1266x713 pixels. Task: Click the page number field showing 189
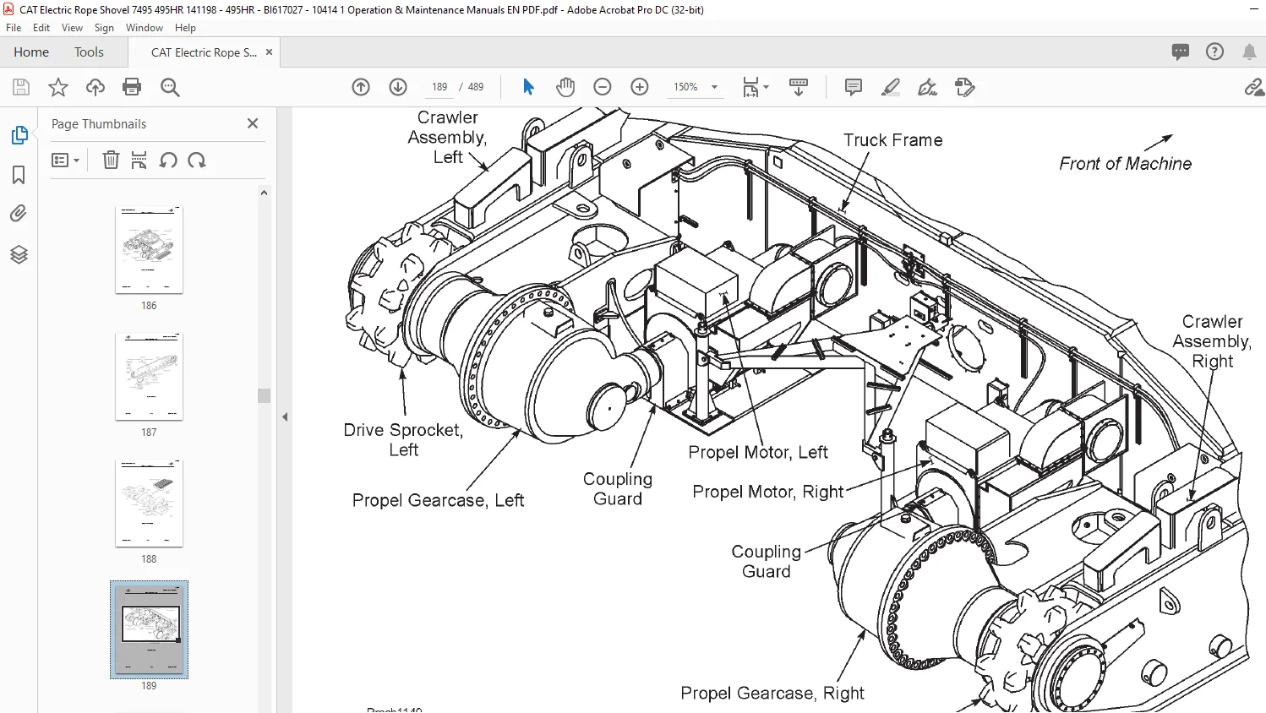(x=439, y=87)
